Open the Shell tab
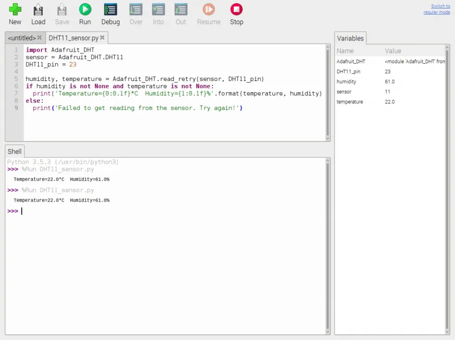Screen dimensions: 455x340 tap(14, 151)
